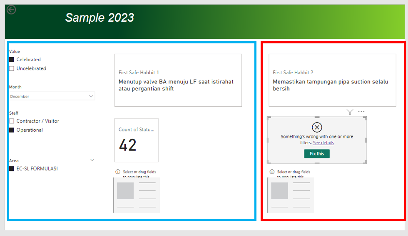Open the filter funnel icon on error visual
This screenshot has width=408, height=236.
pos(350,112)
